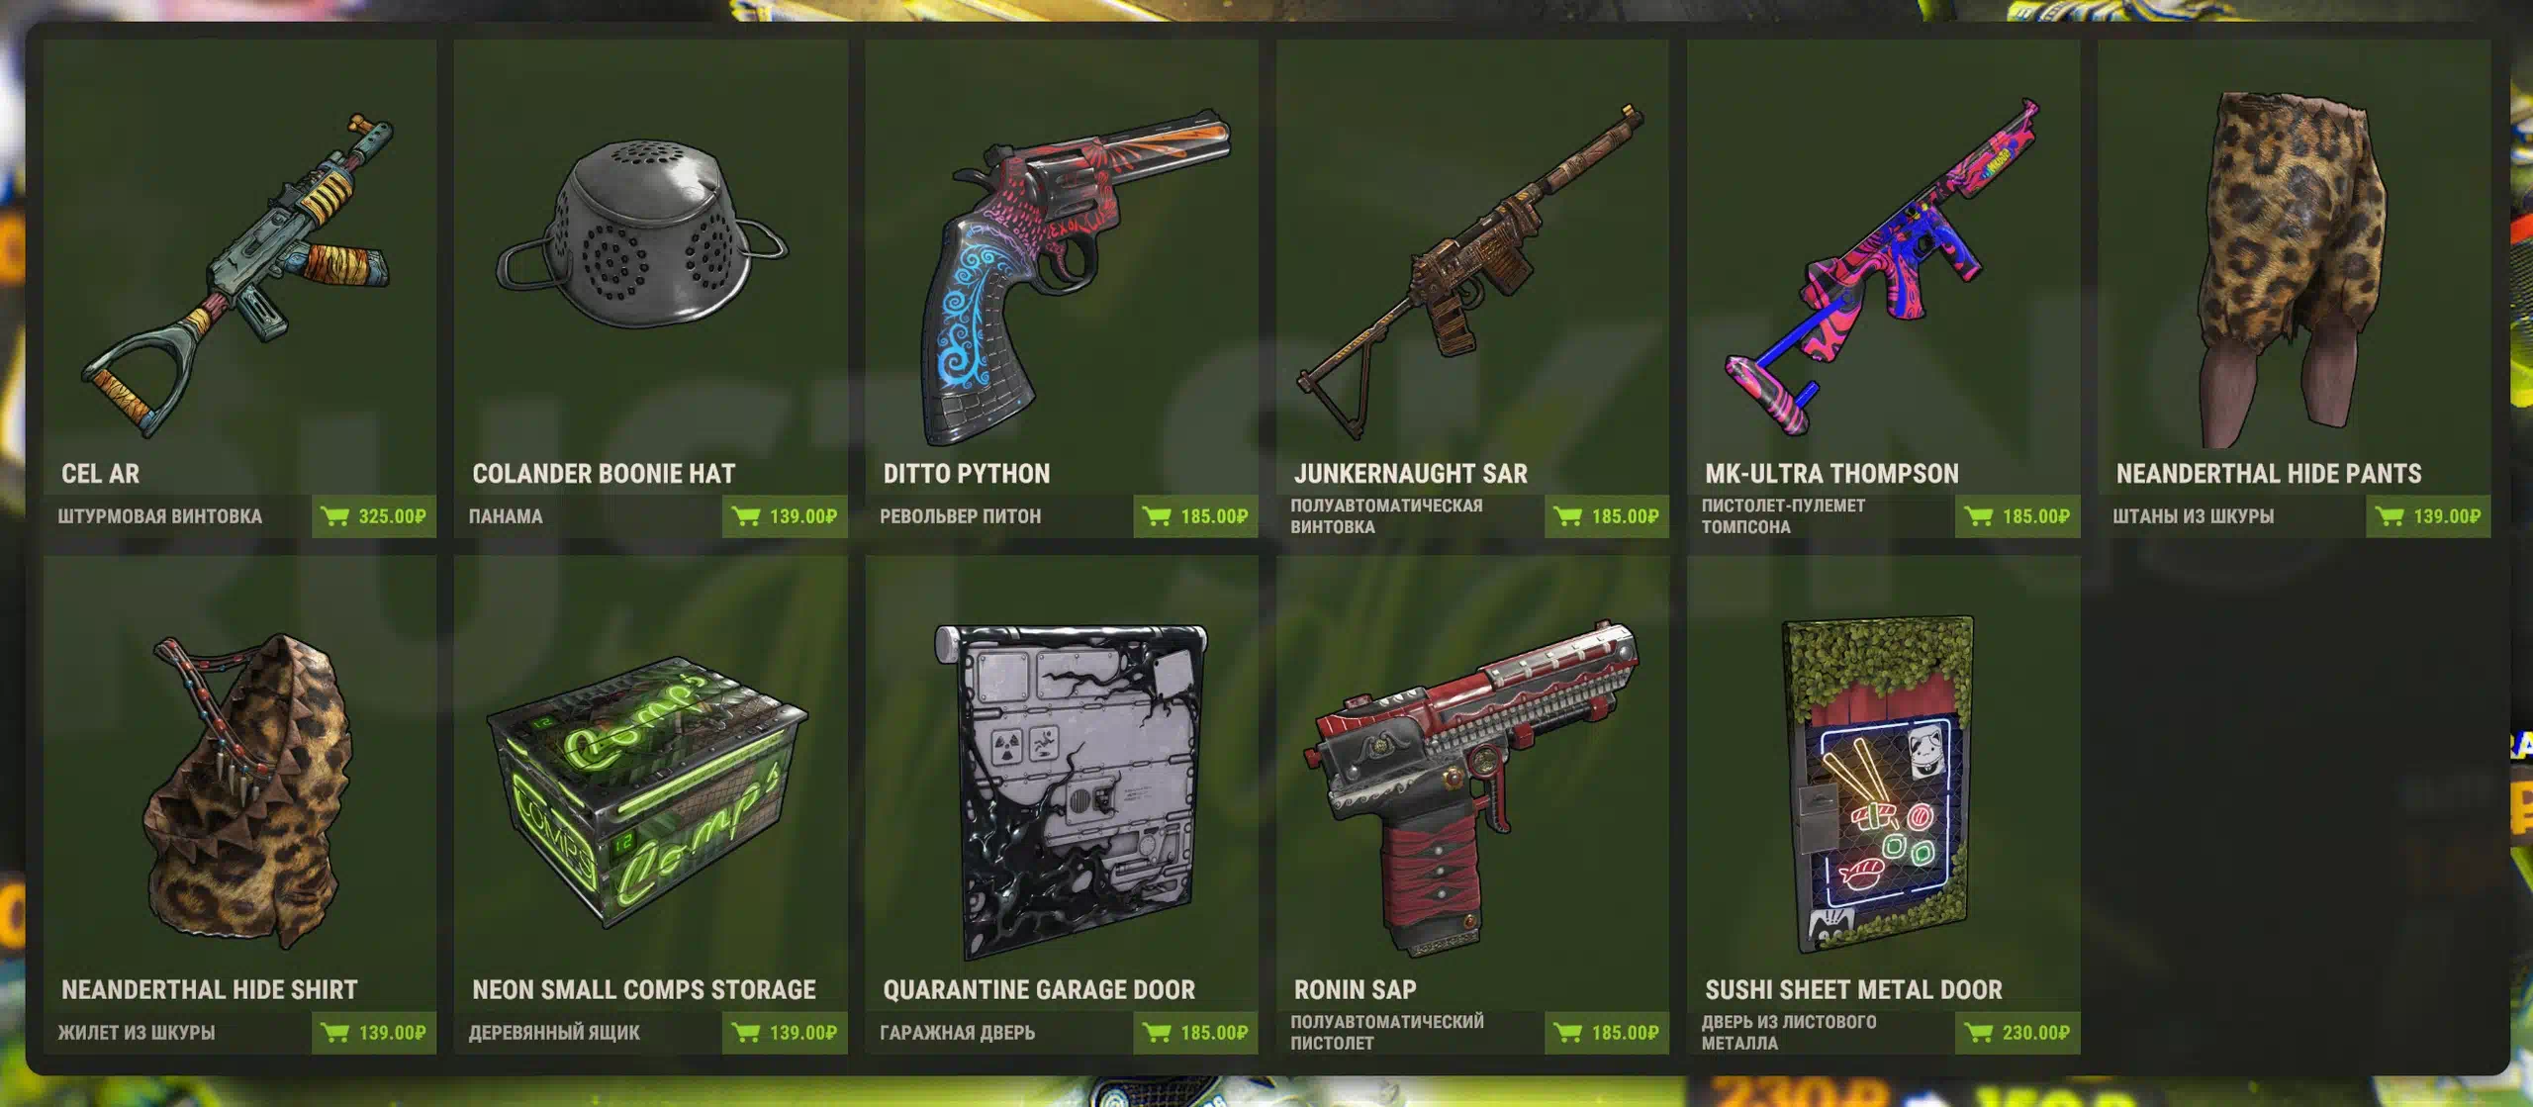The height and width of the screenshot is (1107, 2533).
Task: Open the Sushi Sheet Metal Door image
Action: [1877, 784]
